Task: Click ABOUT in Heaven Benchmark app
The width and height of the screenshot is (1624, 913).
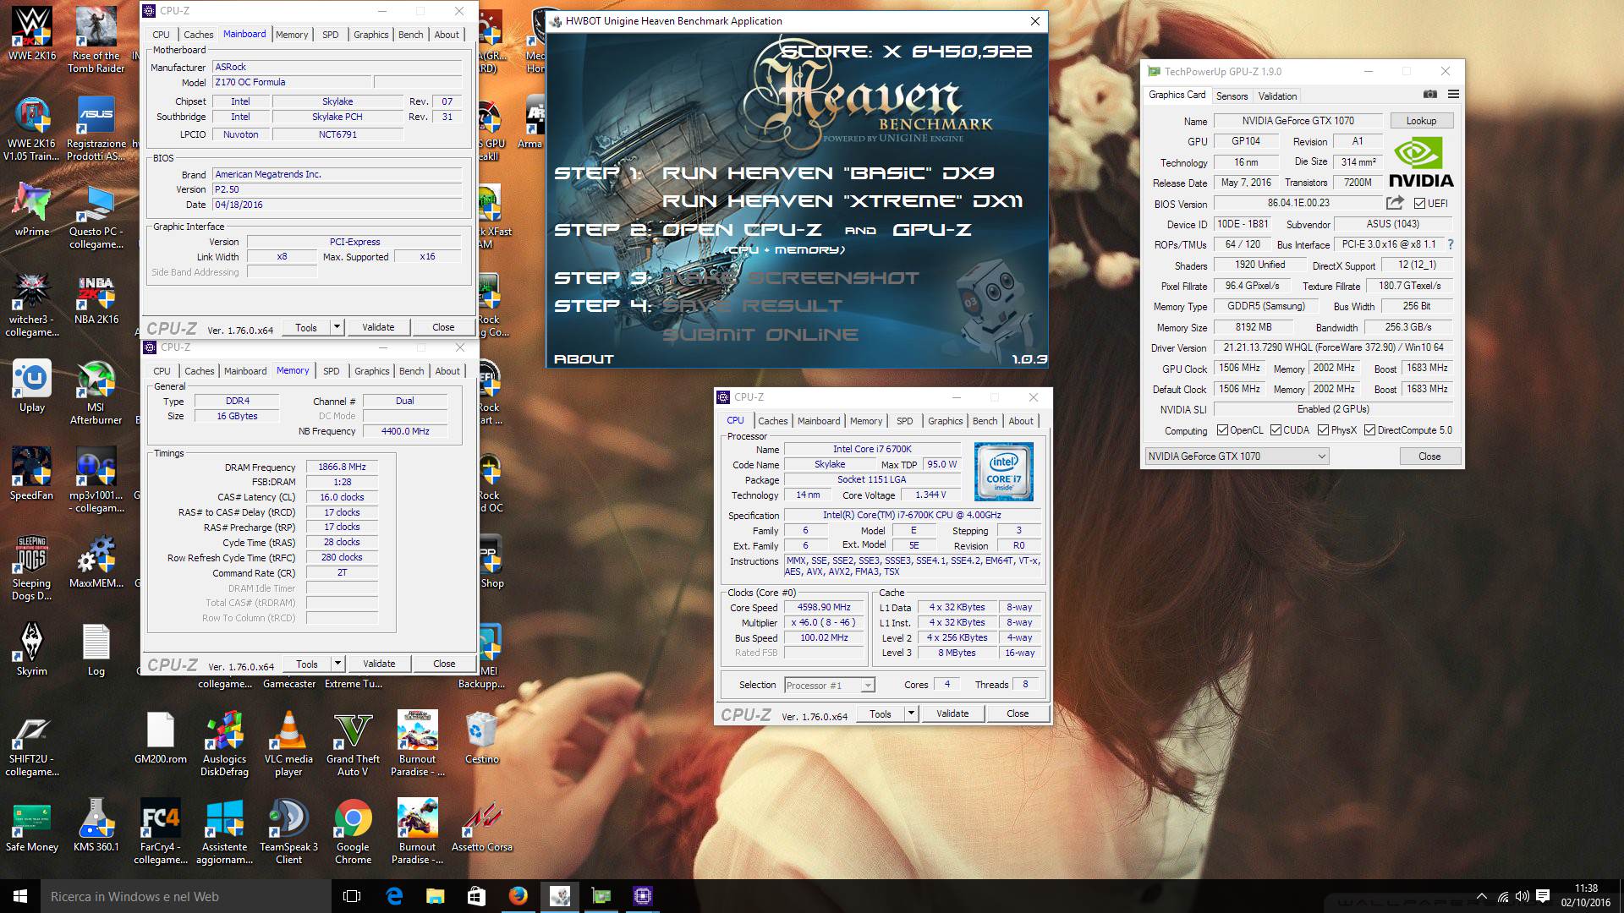Action: (x=584, y=359)
